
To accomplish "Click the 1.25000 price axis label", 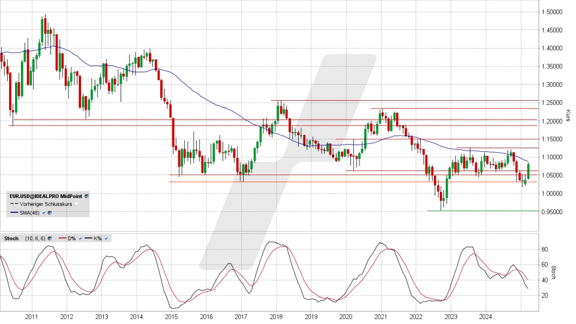I will [552, 103].
